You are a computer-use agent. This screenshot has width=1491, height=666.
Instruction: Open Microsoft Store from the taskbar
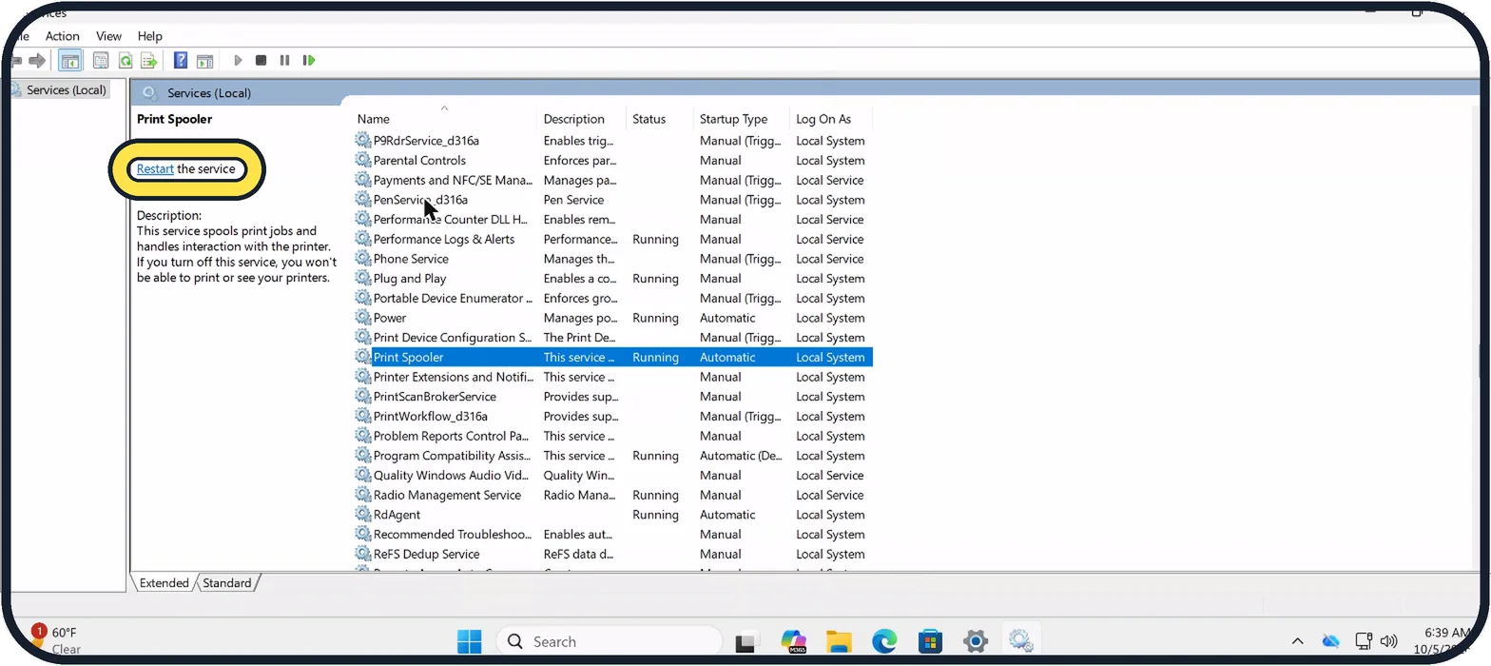[930, 641]
